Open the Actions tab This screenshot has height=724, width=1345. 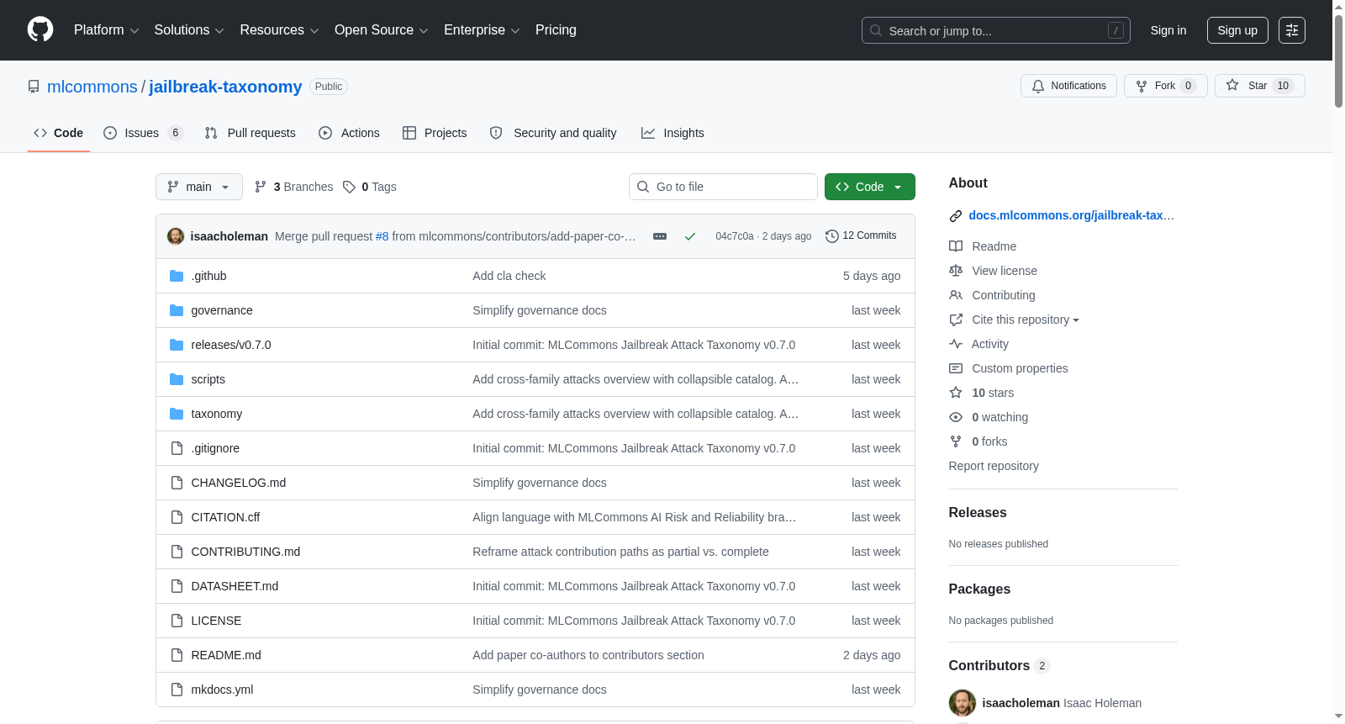tap(350, 133)
